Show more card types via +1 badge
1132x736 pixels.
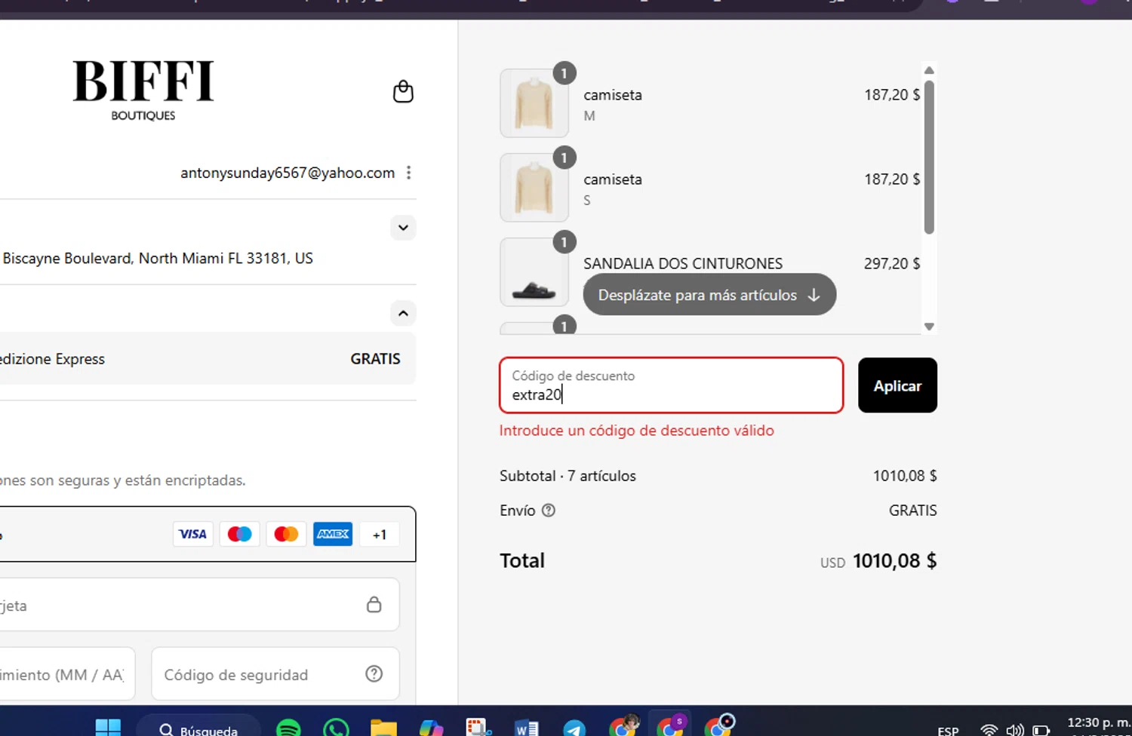point(380,534)
